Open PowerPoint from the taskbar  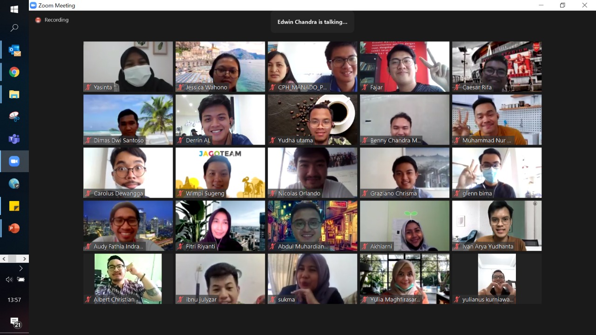pyautogui.click(x=14, y=228)
